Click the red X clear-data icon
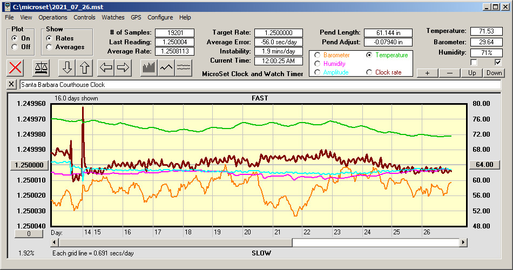The image size is (513, 270). pyautogui.click(x=15, y=67)
